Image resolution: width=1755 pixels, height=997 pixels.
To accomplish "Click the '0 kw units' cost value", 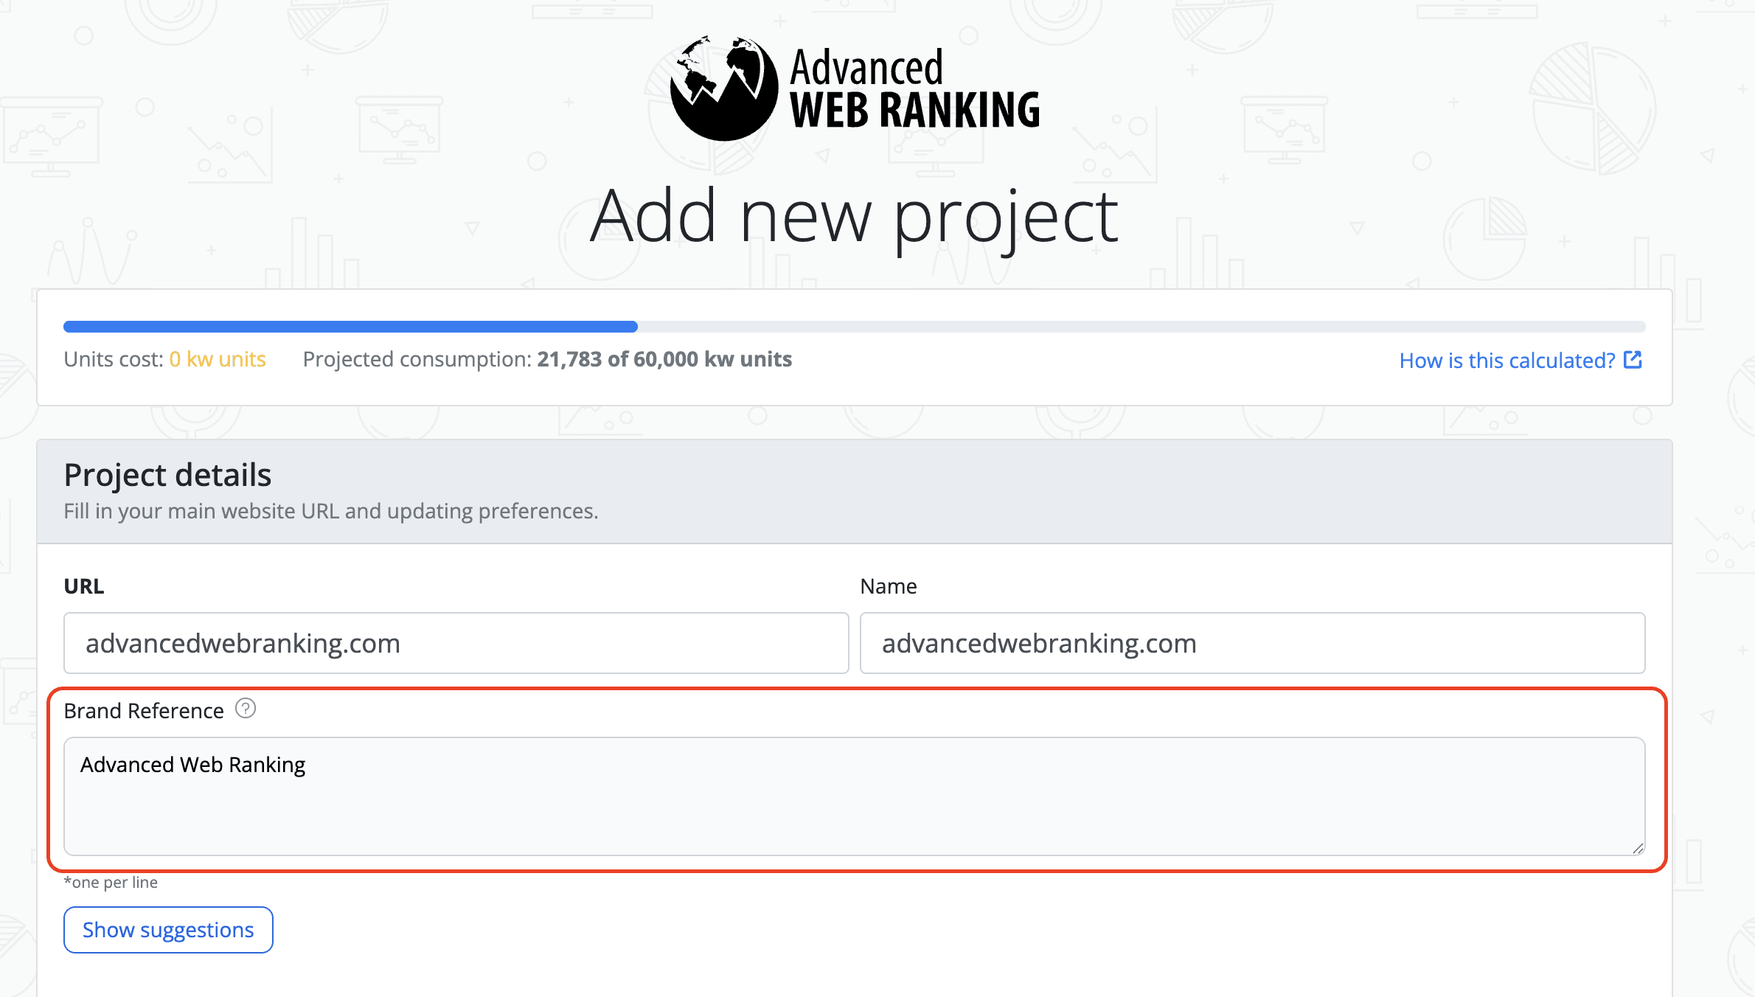I will coord(218,359).
